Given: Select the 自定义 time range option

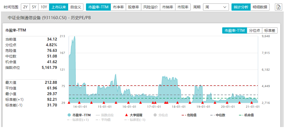Looking at the screenshot, I should [x=76, y=7].
